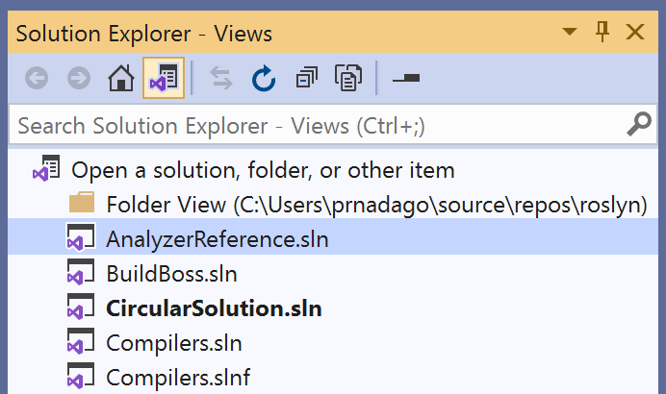Go to Home view

pos(120,79)
